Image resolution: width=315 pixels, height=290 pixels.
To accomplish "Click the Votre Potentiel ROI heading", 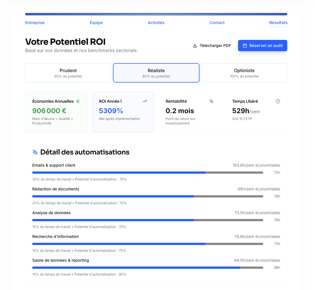I will tap(65, 42).
